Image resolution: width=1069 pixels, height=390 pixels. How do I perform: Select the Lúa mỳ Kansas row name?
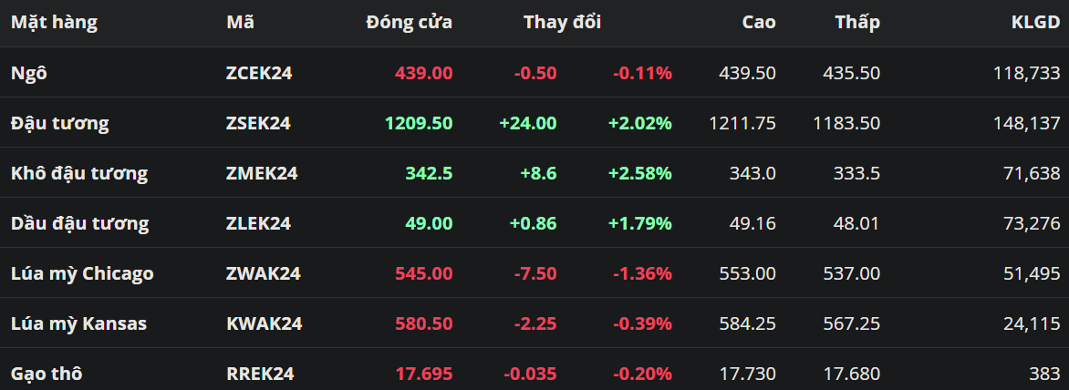tap(78, 323)
